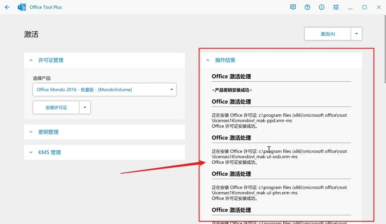
Task: Go back using the back arrow
Action: 7,7
